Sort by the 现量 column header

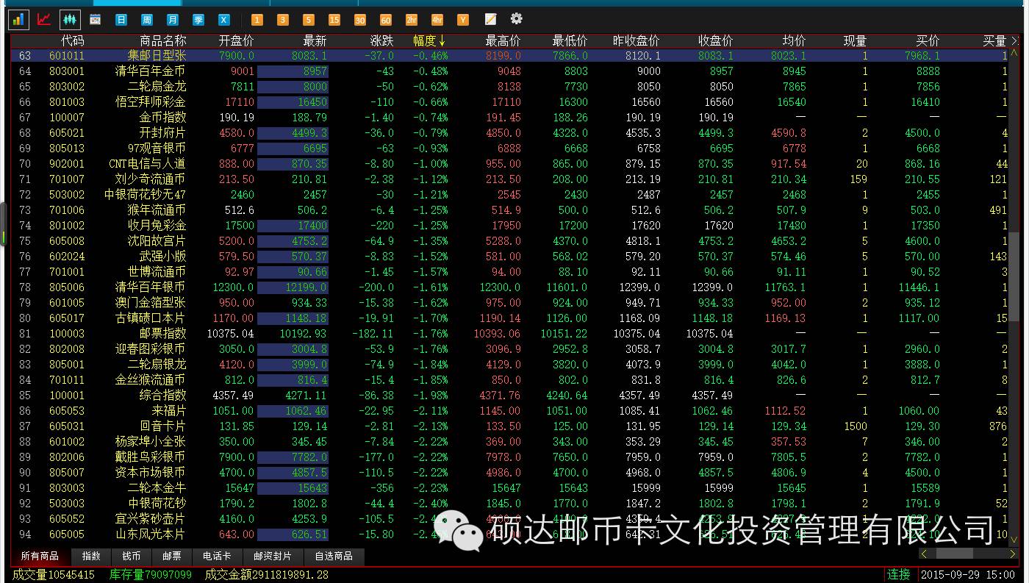[855, 41]
